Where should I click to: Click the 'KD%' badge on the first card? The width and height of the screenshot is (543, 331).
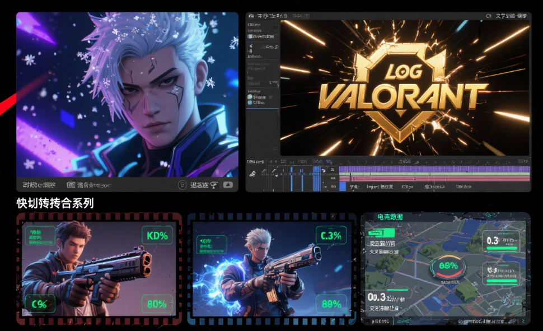157,236
